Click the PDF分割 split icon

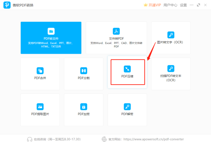pyautogui.click(x=84, y=71)
